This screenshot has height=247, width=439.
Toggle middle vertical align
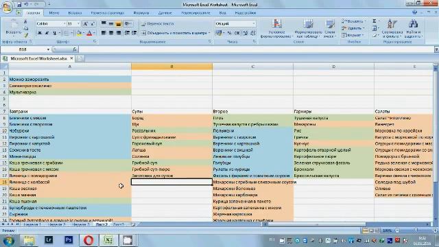111,24
